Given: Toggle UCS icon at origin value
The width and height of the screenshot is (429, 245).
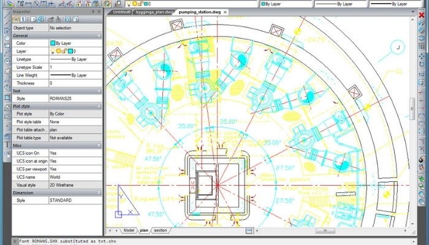Looking at the screenshot, I should click(75, 161).
